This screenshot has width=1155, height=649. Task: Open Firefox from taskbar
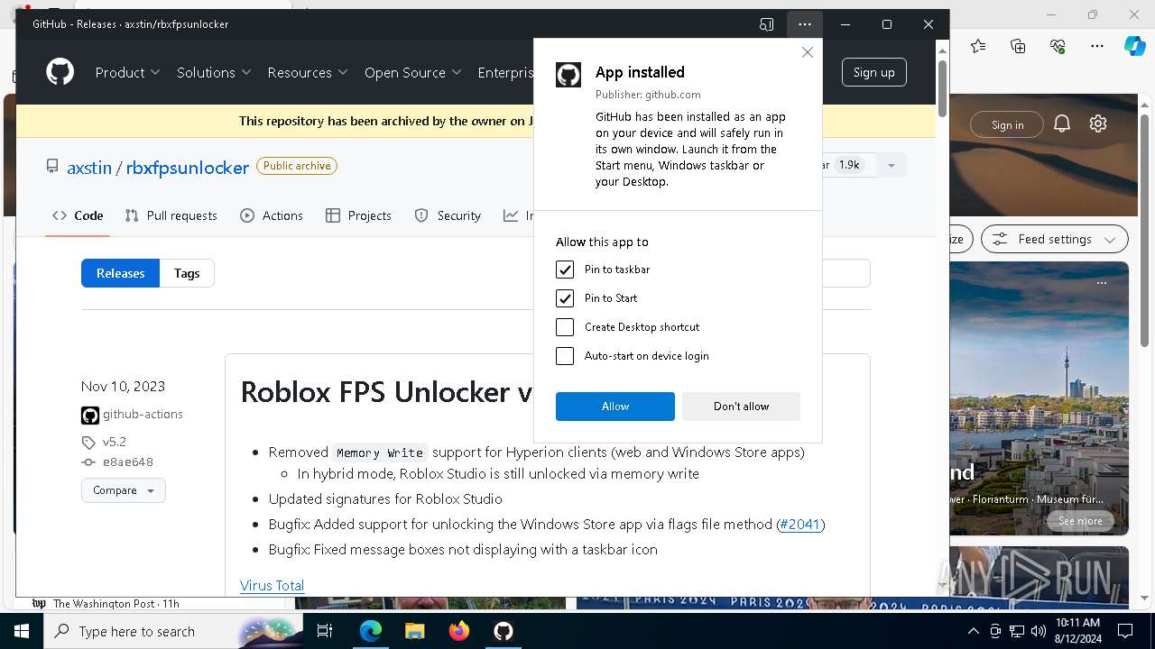coord(459,631)
